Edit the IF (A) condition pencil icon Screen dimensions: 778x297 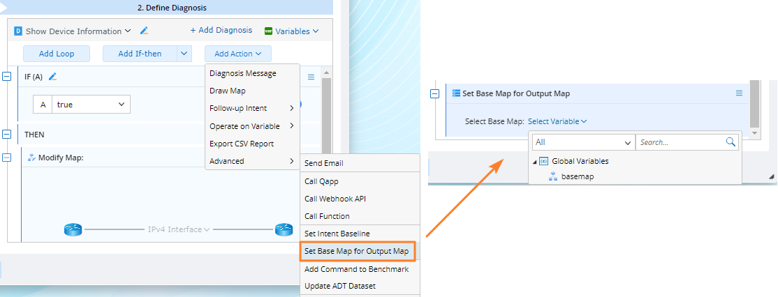[52, 77]
